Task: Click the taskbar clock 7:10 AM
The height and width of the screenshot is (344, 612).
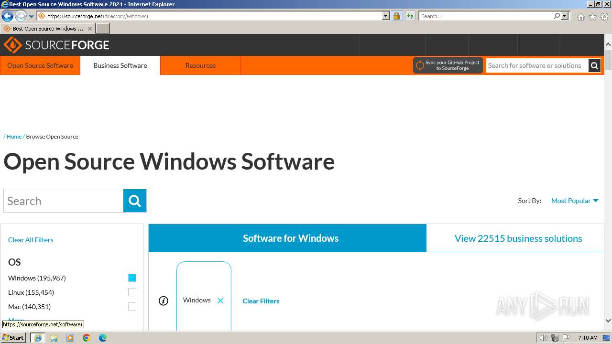Action: (x=588, y=338)
